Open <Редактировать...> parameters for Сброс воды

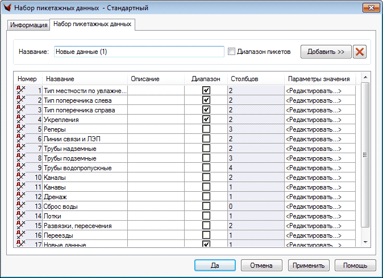pyautogui.click(x=314, y=207)
